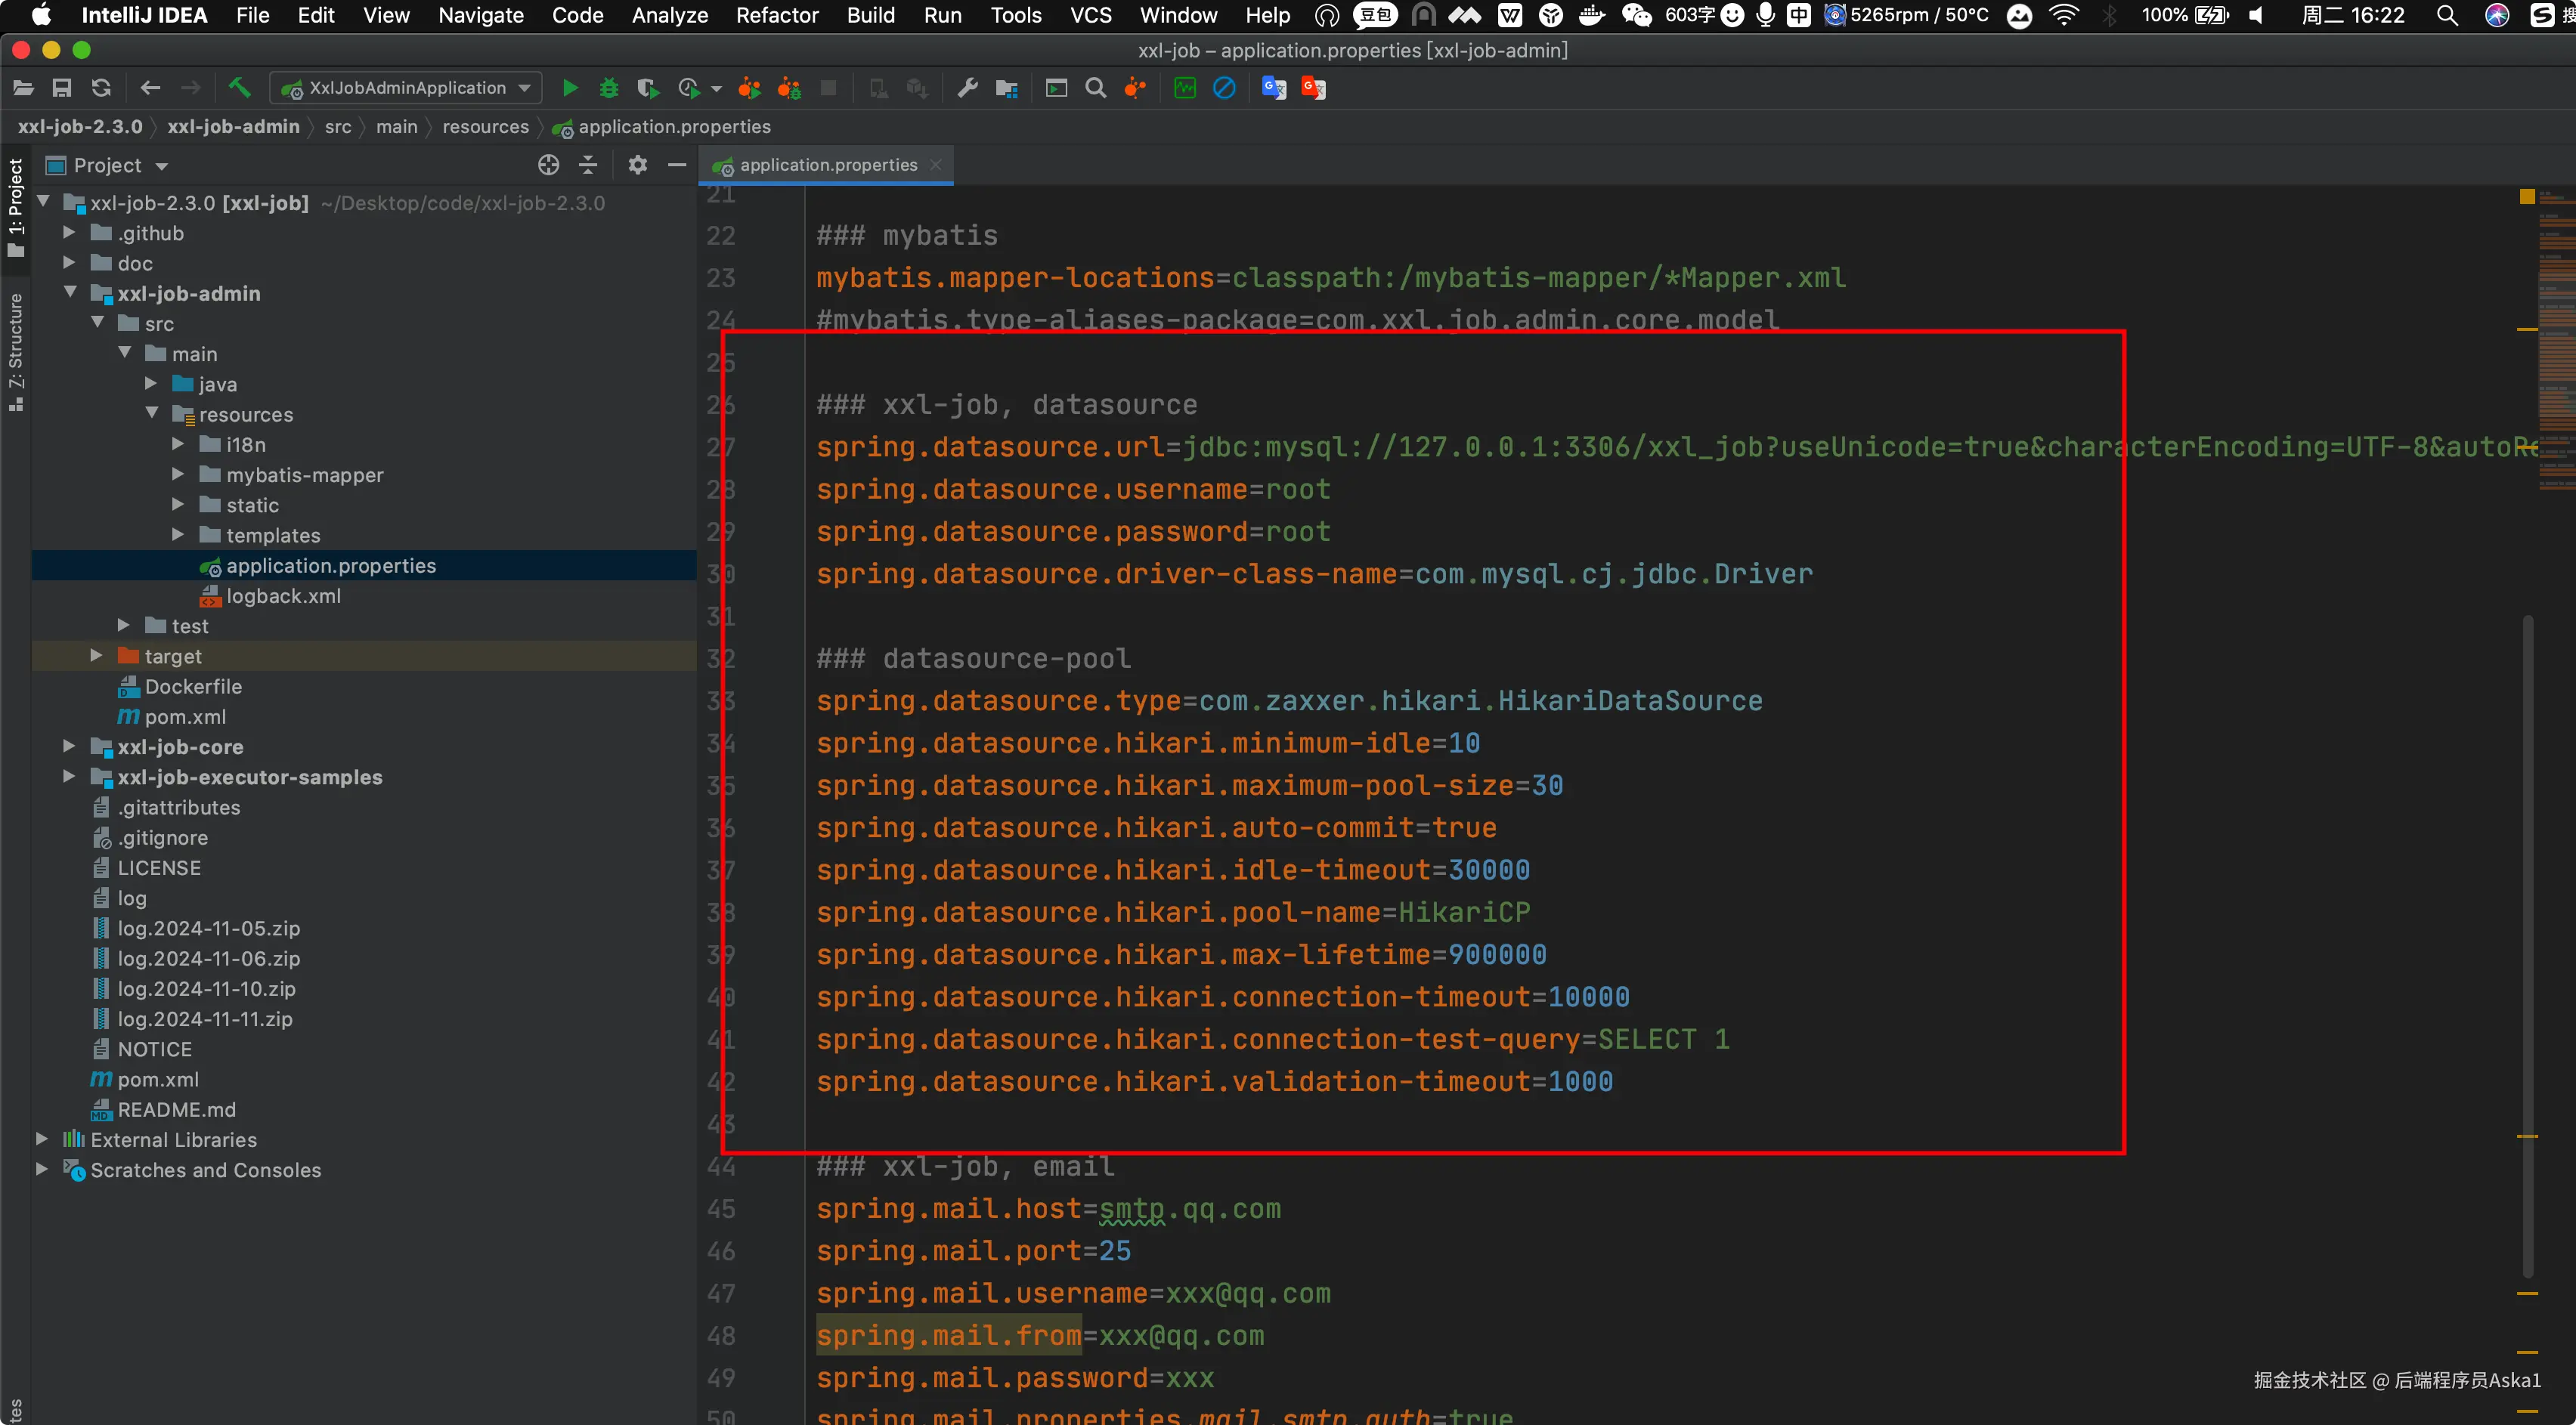Viewport: 2576px width, 1425px height.
Task: Expand the mybatis-mapper folder
Action: pos(178,474)
